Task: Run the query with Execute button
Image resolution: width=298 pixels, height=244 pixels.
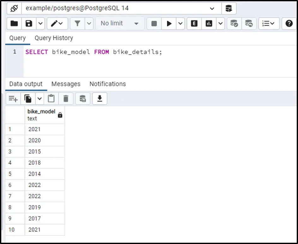Action: point(169,23)
